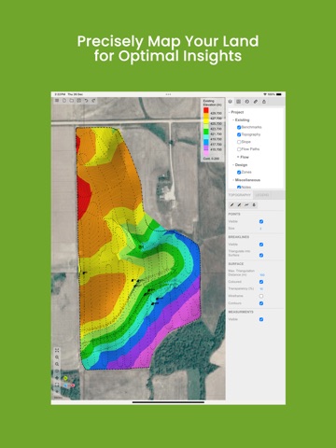Collapse the Project tree node
This screenshot has width=336, height=448.
pyautogui.click(x=230, y=112)
